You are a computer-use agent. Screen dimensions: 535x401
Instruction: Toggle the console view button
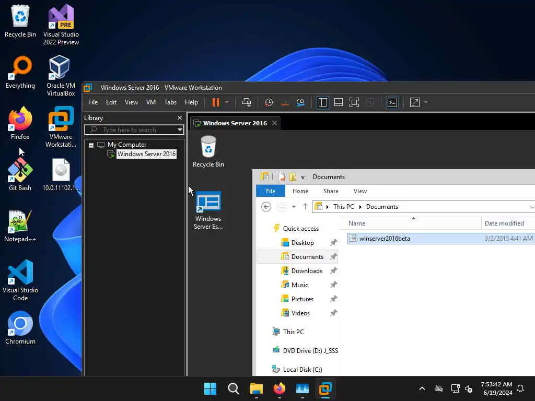392,102
